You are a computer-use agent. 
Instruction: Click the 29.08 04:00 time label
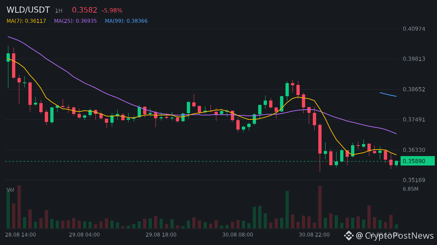pos(84,235)
